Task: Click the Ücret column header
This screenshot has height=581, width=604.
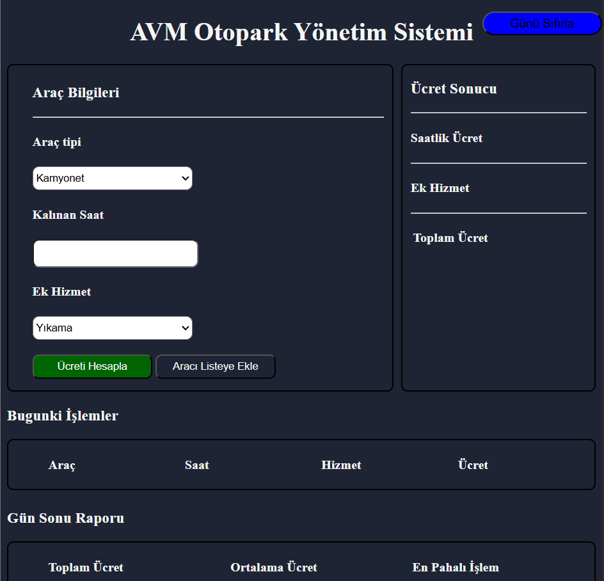Action: pyautogui.click(x=473, y=465)
